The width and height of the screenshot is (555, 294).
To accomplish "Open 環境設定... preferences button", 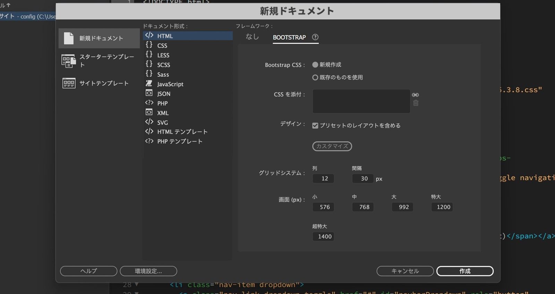I will (148, 271).
